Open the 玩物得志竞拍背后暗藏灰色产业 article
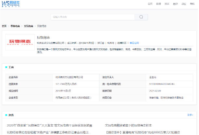The height and width of the screenshot is (135, 199). tap(49, 132)
